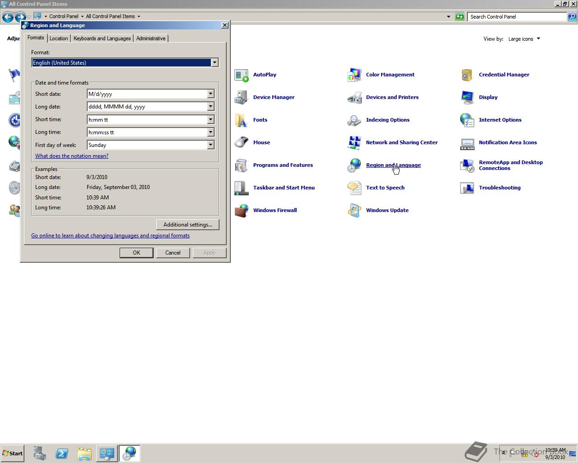
Task: Click the green refresh button
Action: coord(460,17)
